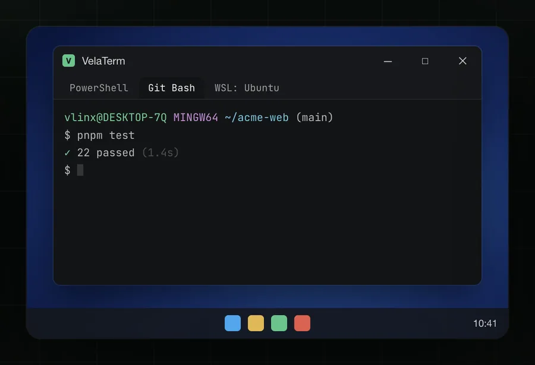Maximize the VelaTerm window

click(x=425, y=61)
